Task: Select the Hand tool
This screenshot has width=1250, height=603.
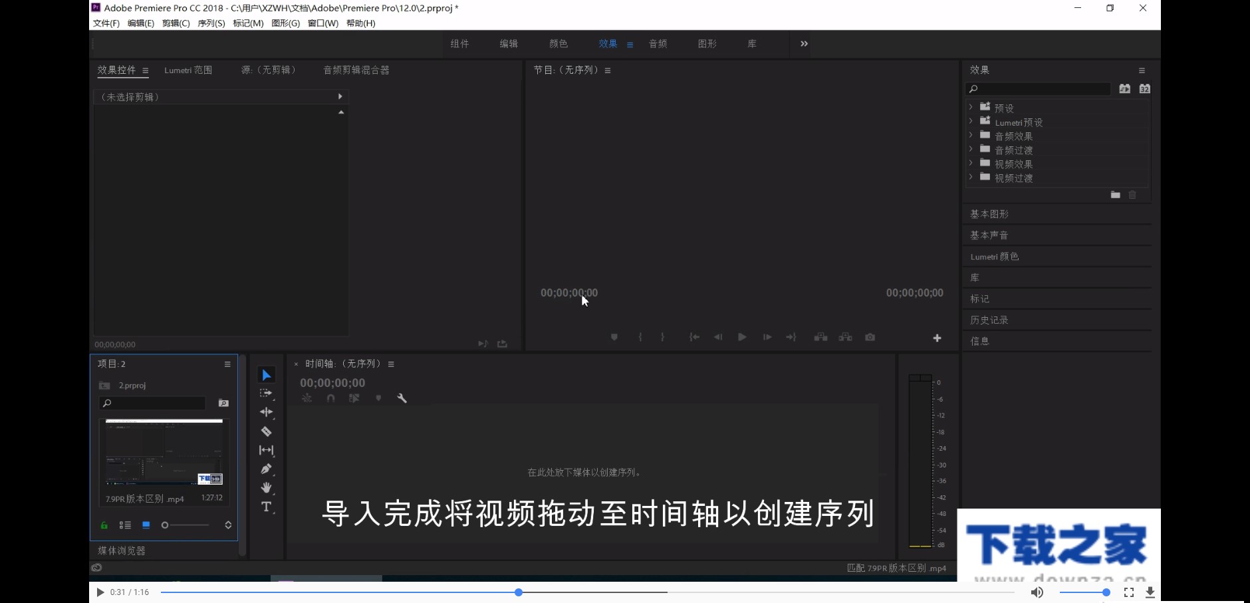Action: coord(266,487)
